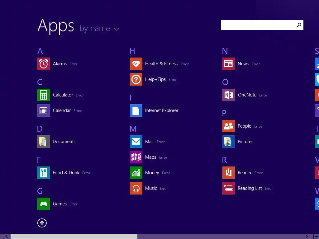Click the scrollbar right arrow
Screen dimensions: 319x239
click(307, 237)
